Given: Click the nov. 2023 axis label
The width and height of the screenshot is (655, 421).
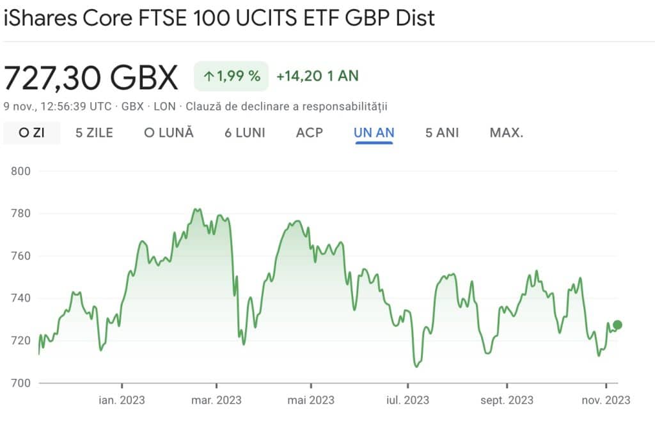Looking at the screenshot, I should pyautogui.click(x=603, y=401).
